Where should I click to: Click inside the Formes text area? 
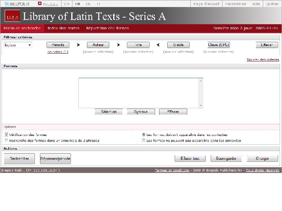tap(139, 93)
